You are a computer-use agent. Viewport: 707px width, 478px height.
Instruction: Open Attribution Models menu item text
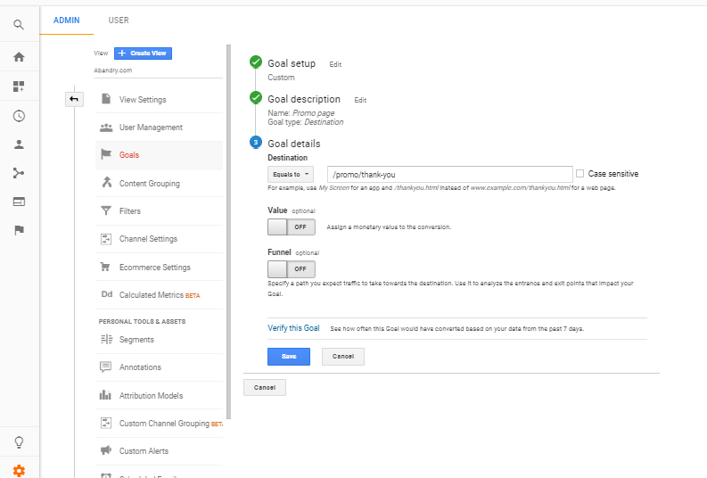pos(151,395)
